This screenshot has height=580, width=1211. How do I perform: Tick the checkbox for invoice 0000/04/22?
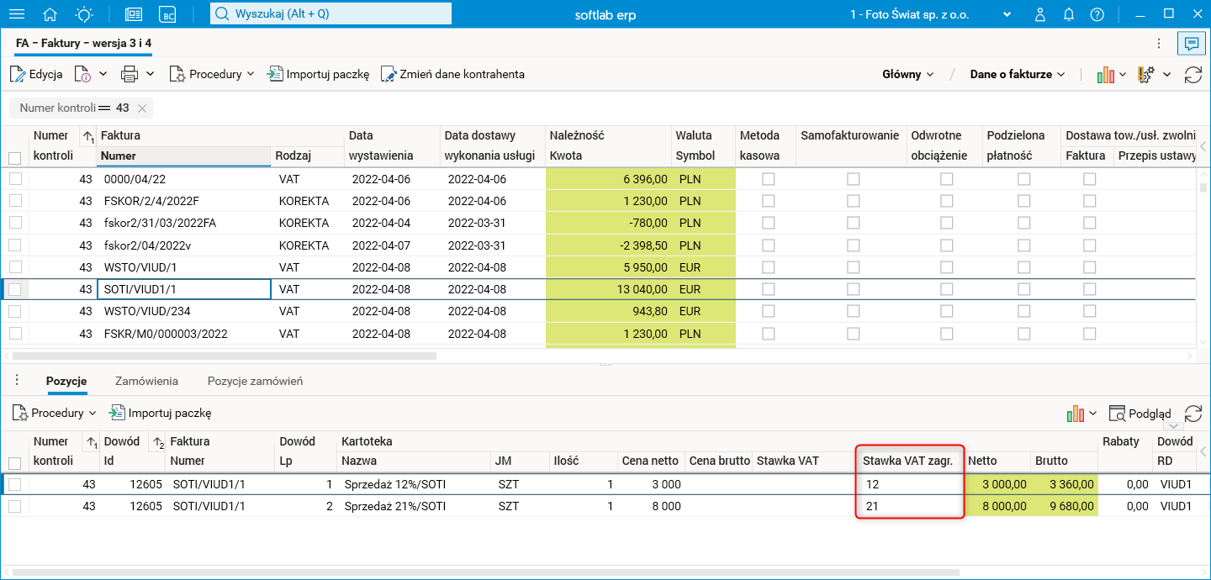(15, 179)
